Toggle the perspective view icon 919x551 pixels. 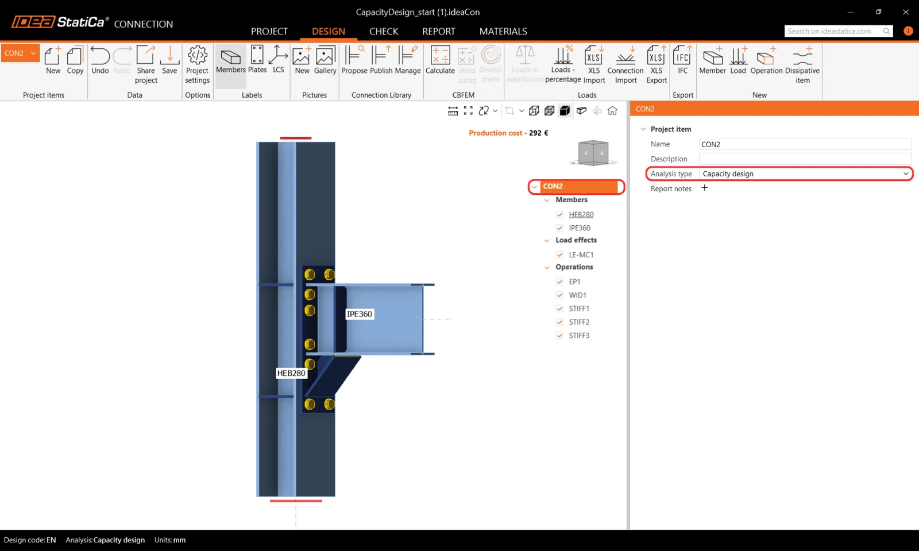click(x=581, y=111)
